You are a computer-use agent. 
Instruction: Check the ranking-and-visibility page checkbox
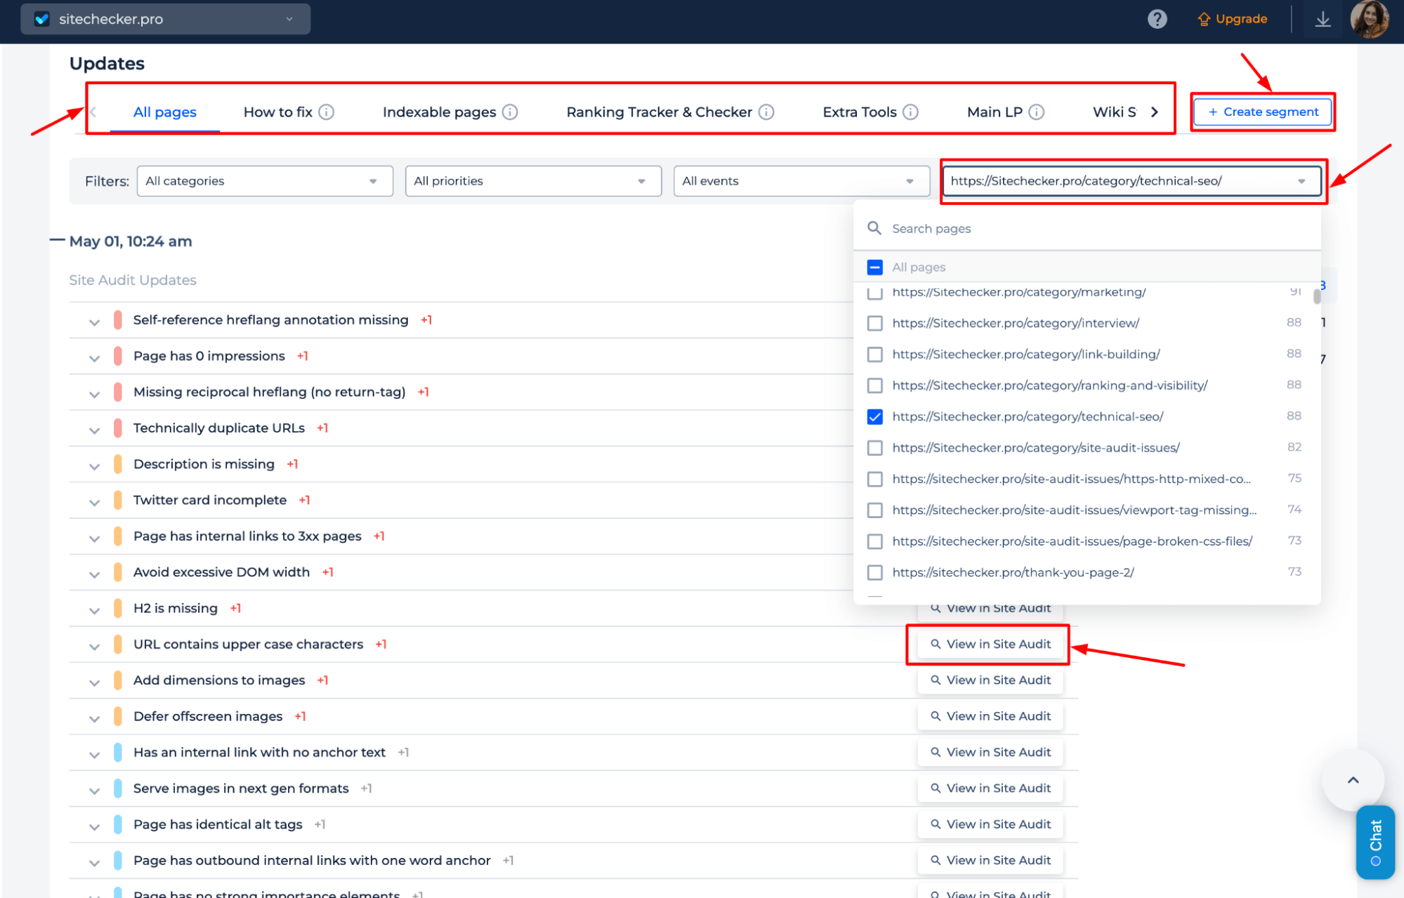pos(875,385)
